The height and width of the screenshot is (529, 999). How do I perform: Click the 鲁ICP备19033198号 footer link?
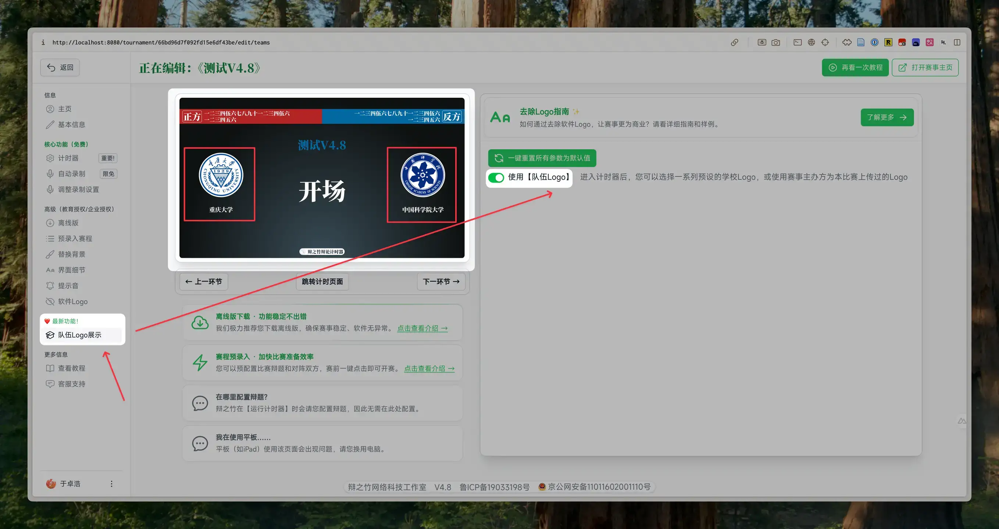(495, 487)
